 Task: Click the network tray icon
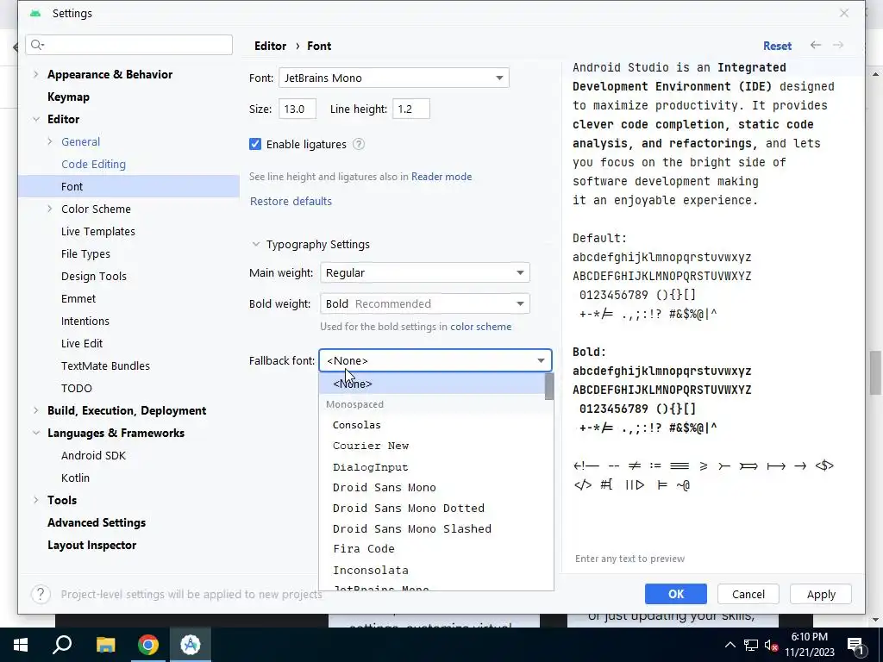tap(751, 645)
